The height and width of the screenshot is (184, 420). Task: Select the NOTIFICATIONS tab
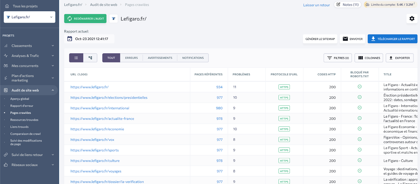[193, 58]
